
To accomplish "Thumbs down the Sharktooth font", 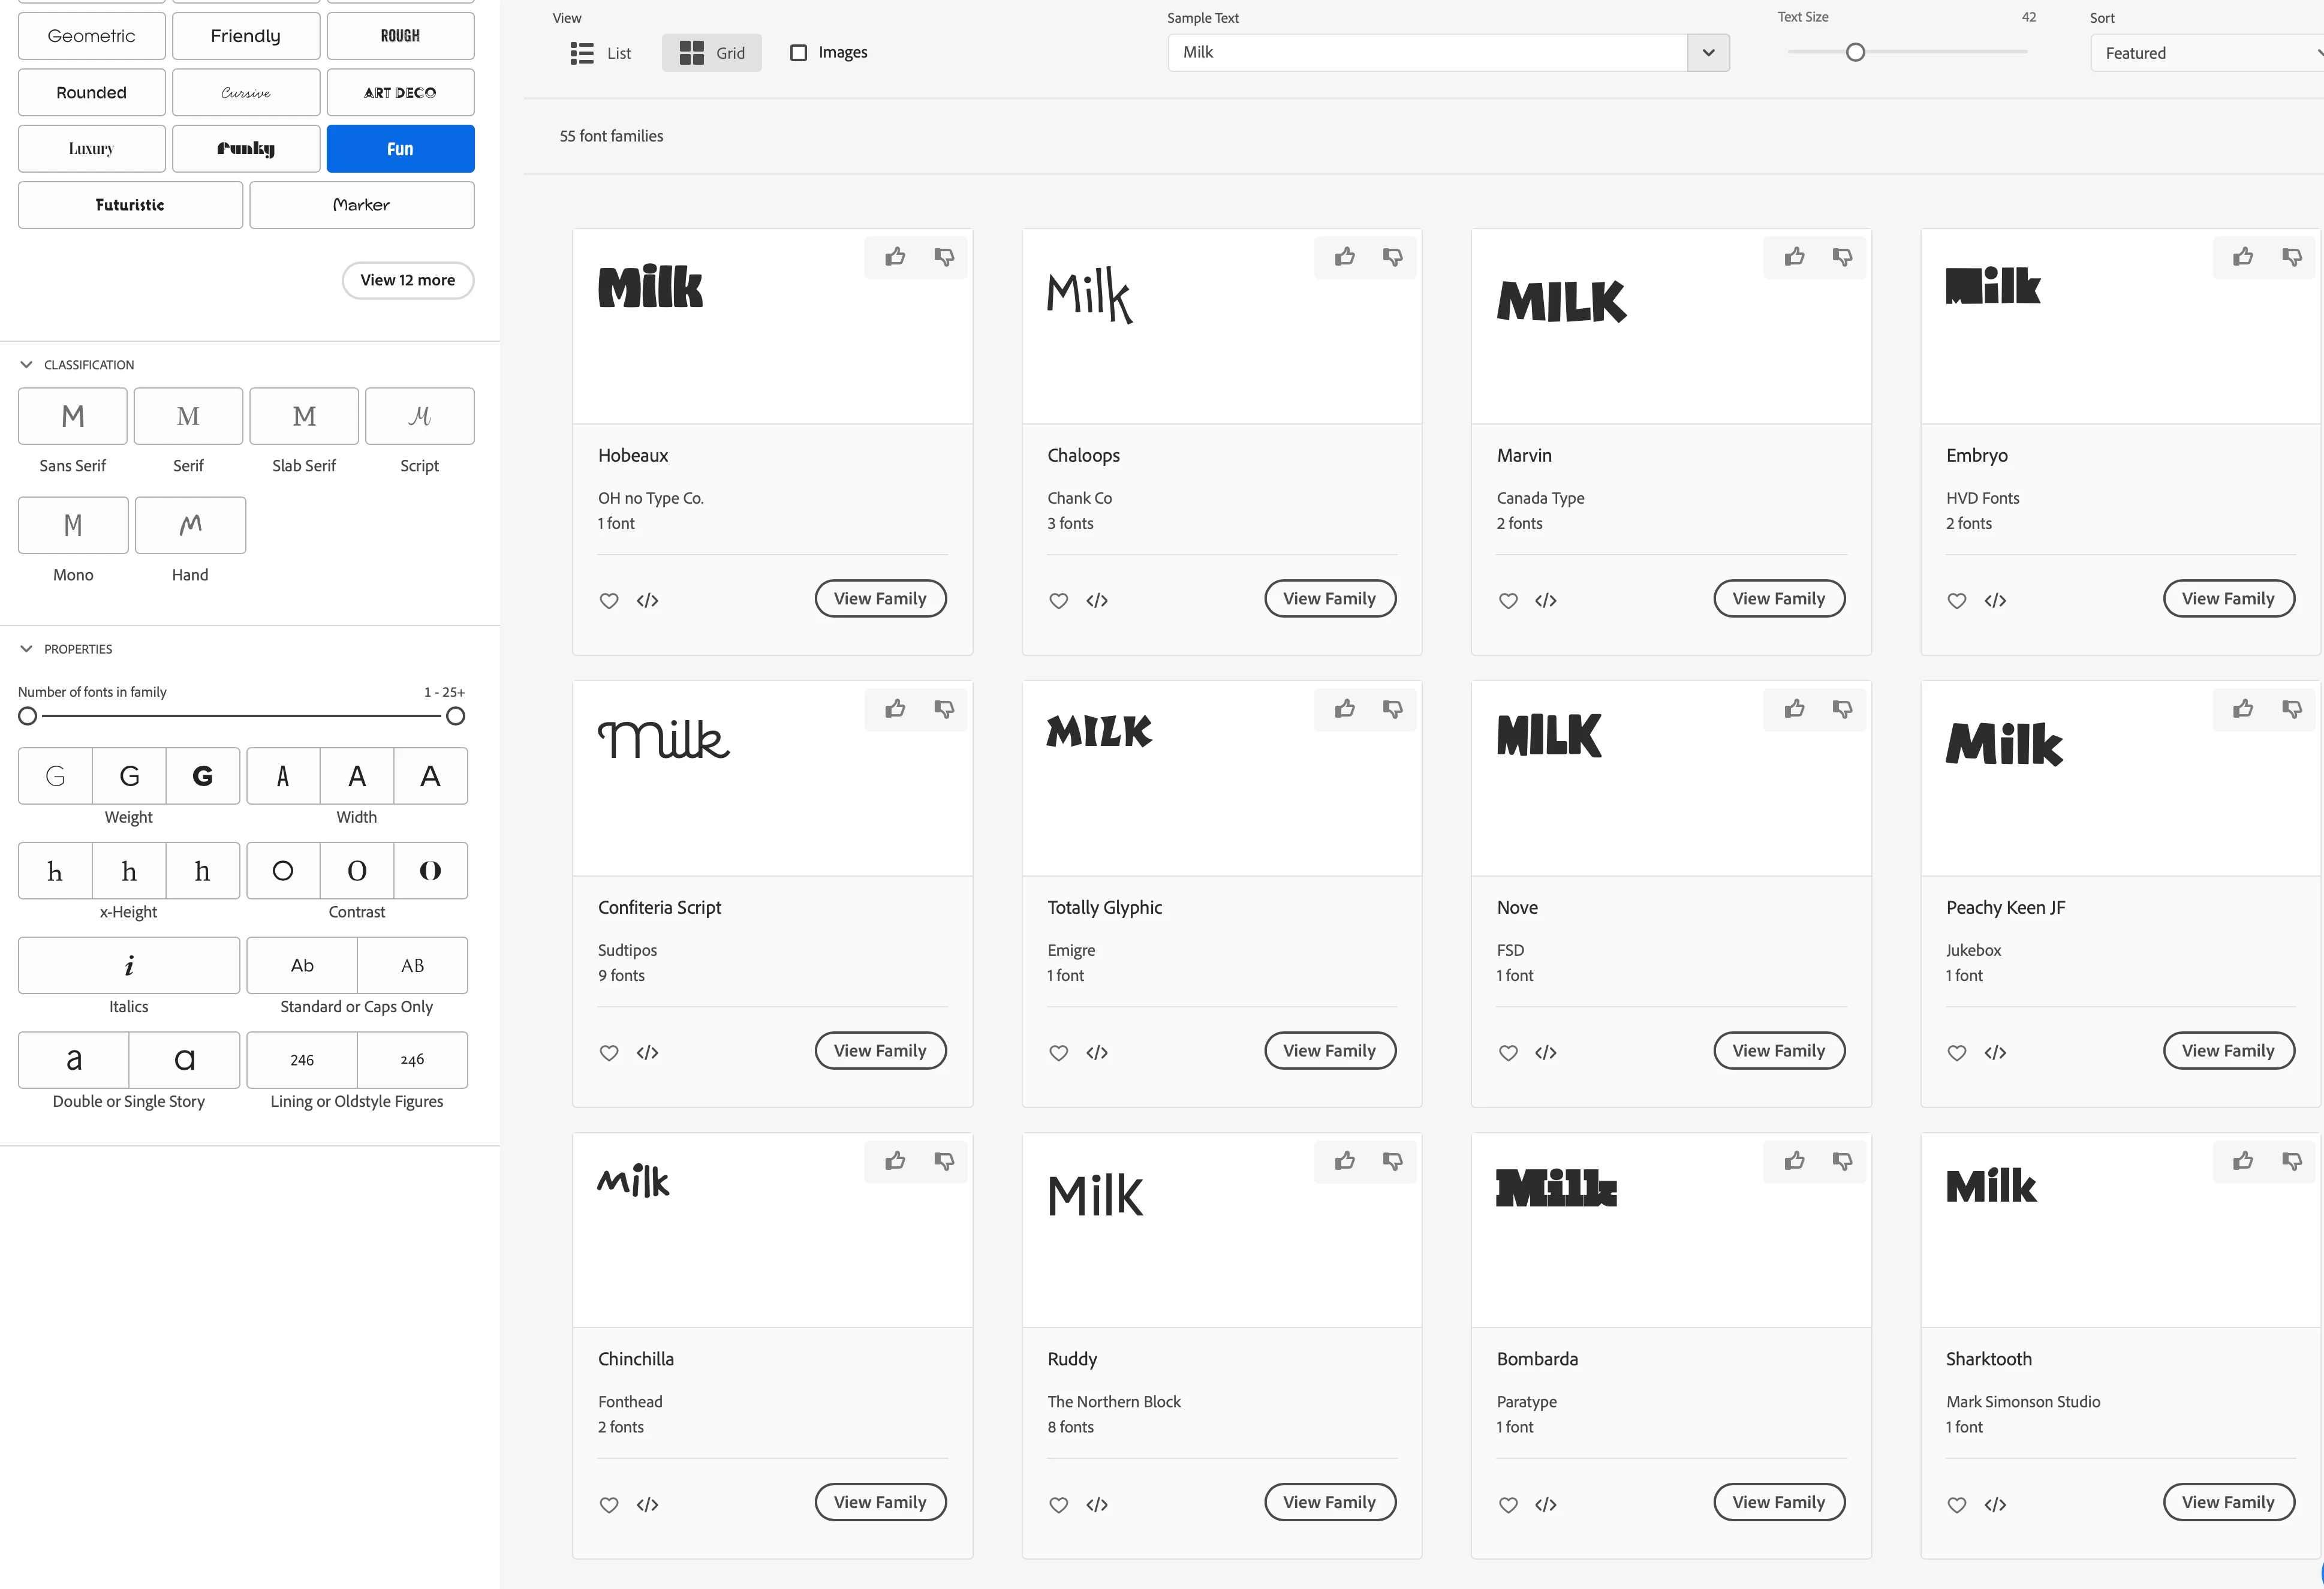I will tap(2291, 1161).
